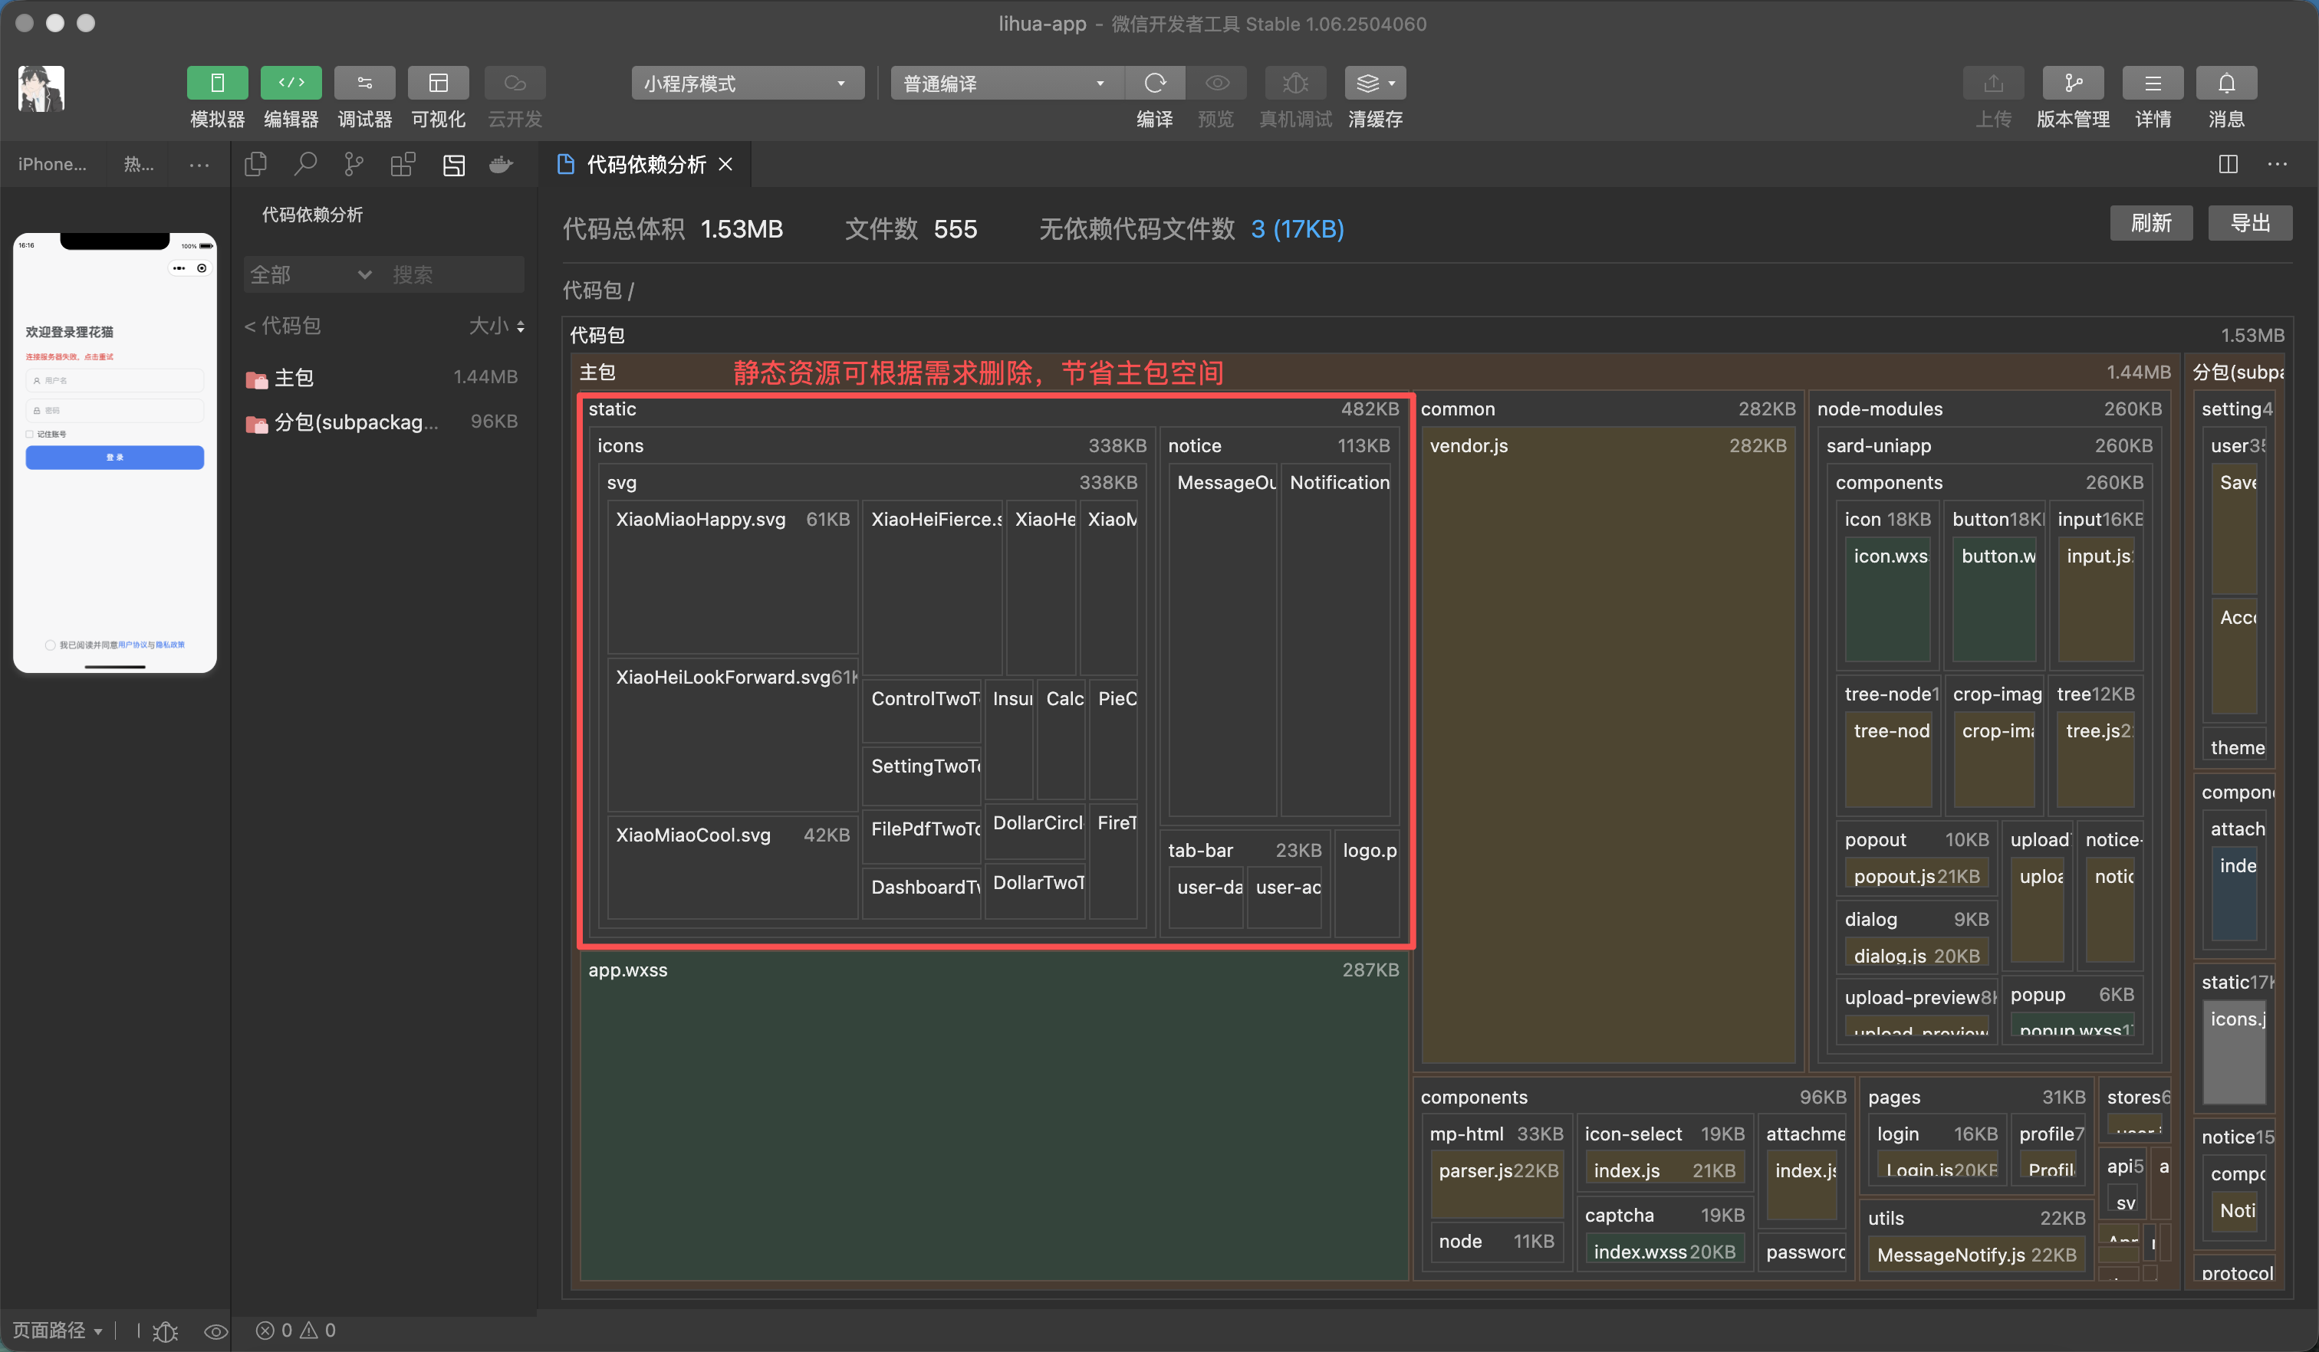Click the docker whale icon in sidebar
Viewport: 2319px width, 1352px height.
pos(501,165)
